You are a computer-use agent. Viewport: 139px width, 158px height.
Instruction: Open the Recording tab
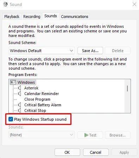tap(32, 17)
